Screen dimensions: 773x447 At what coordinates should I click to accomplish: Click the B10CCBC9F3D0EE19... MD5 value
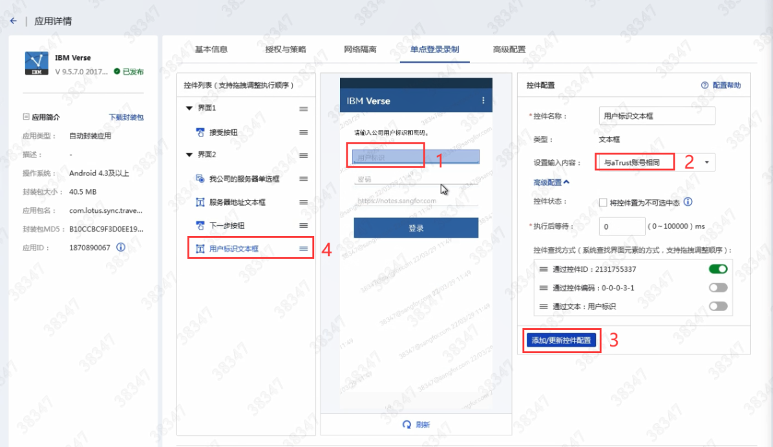click(107, 229)
